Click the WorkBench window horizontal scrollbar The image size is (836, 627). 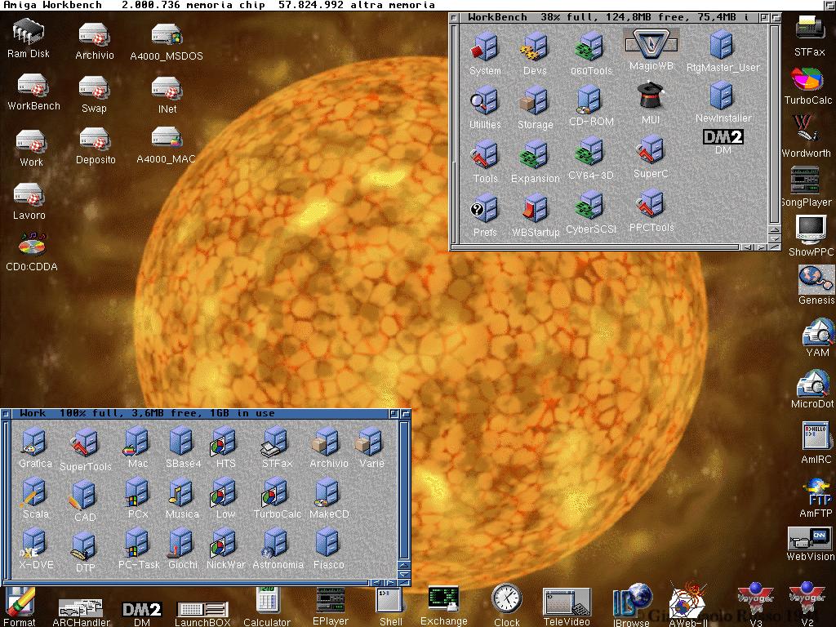click(596, 247)
